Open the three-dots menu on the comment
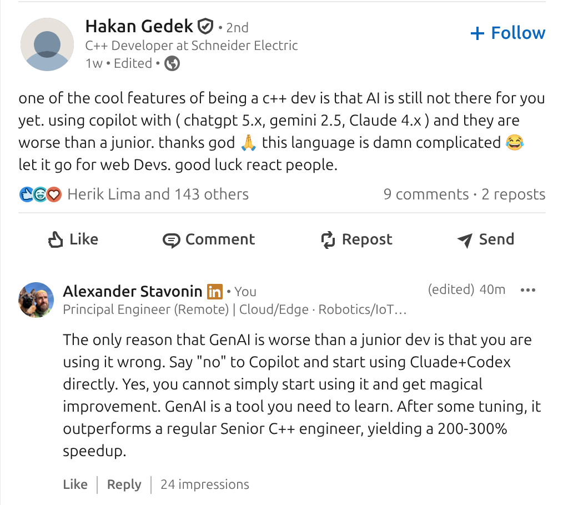563x505 pixels. (527, 290)
